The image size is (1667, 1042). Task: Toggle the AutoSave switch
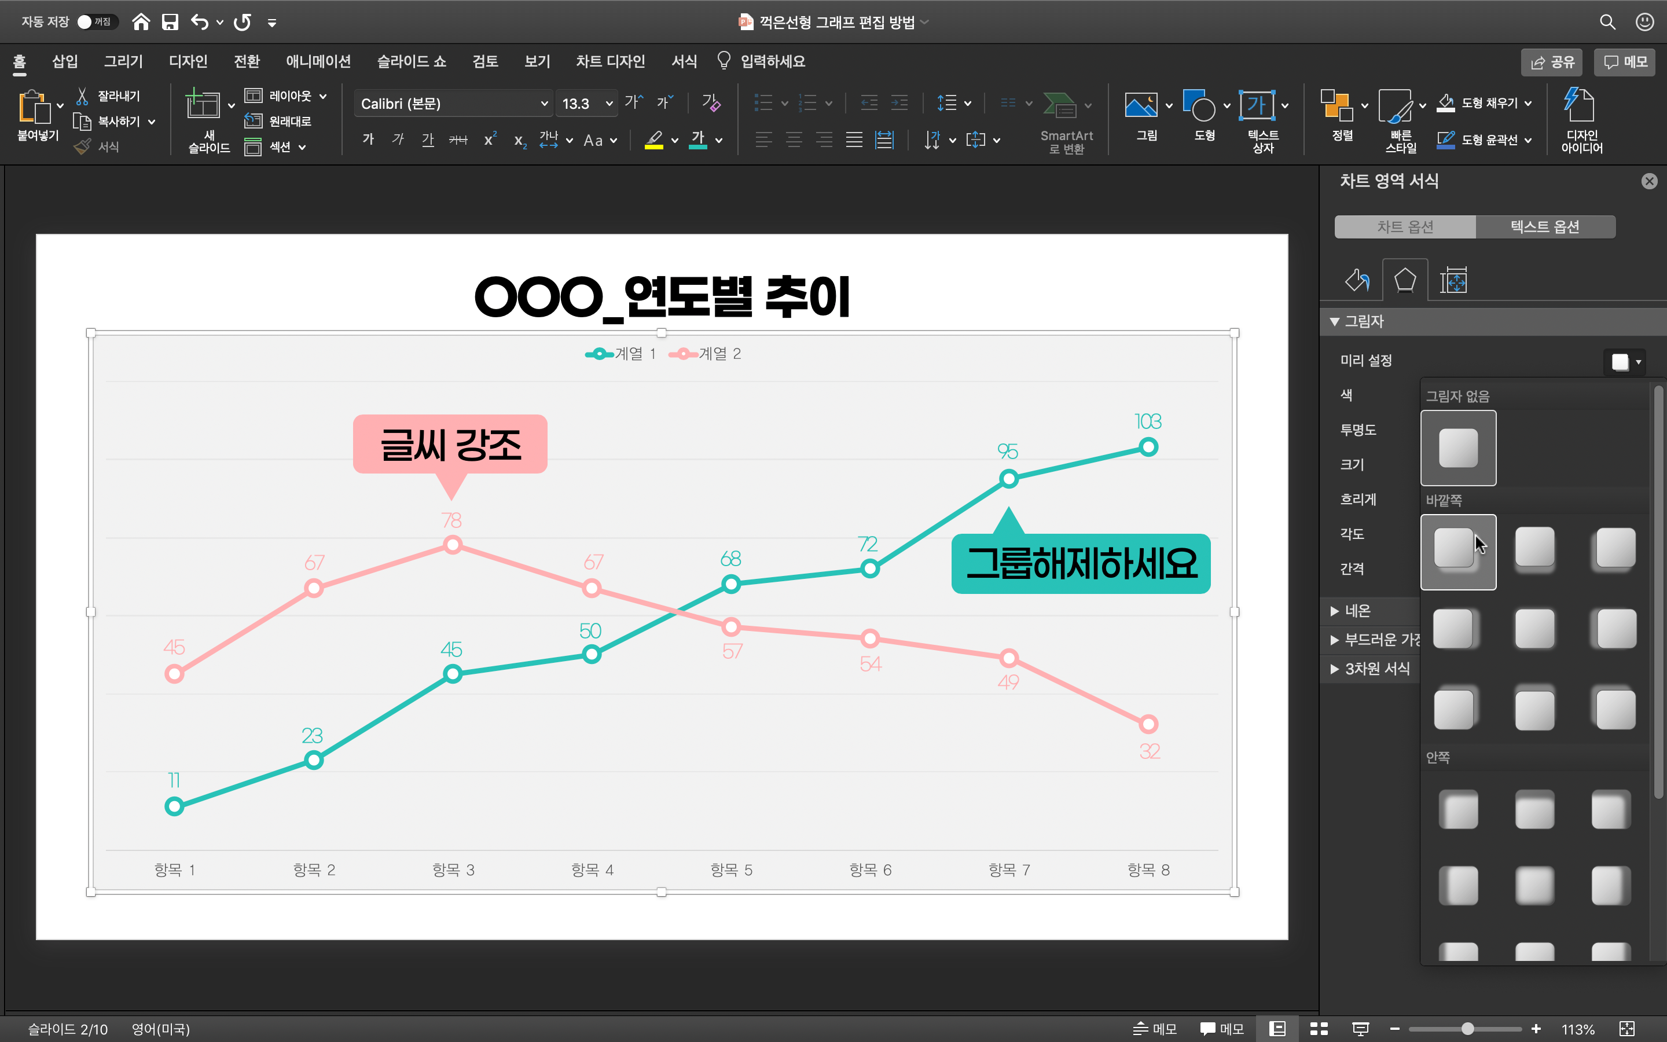[x=97, y=22]
